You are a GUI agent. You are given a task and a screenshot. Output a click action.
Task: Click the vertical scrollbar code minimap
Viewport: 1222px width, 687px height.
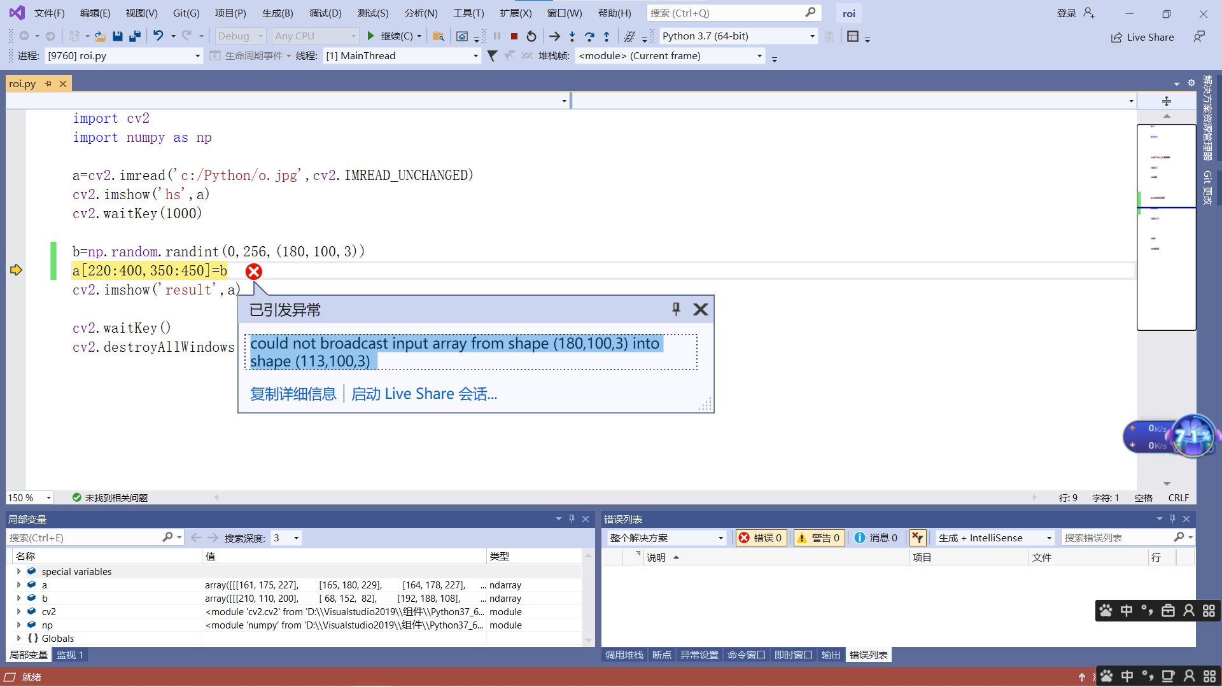1166,227
